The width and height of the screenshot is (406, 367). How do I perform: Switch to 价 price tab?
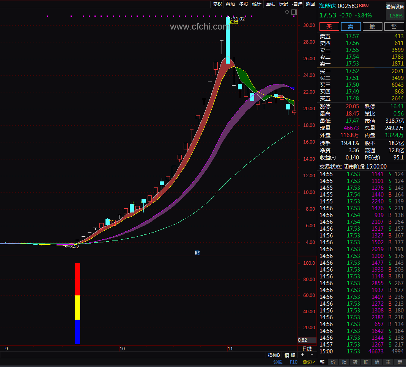point(333,362)
